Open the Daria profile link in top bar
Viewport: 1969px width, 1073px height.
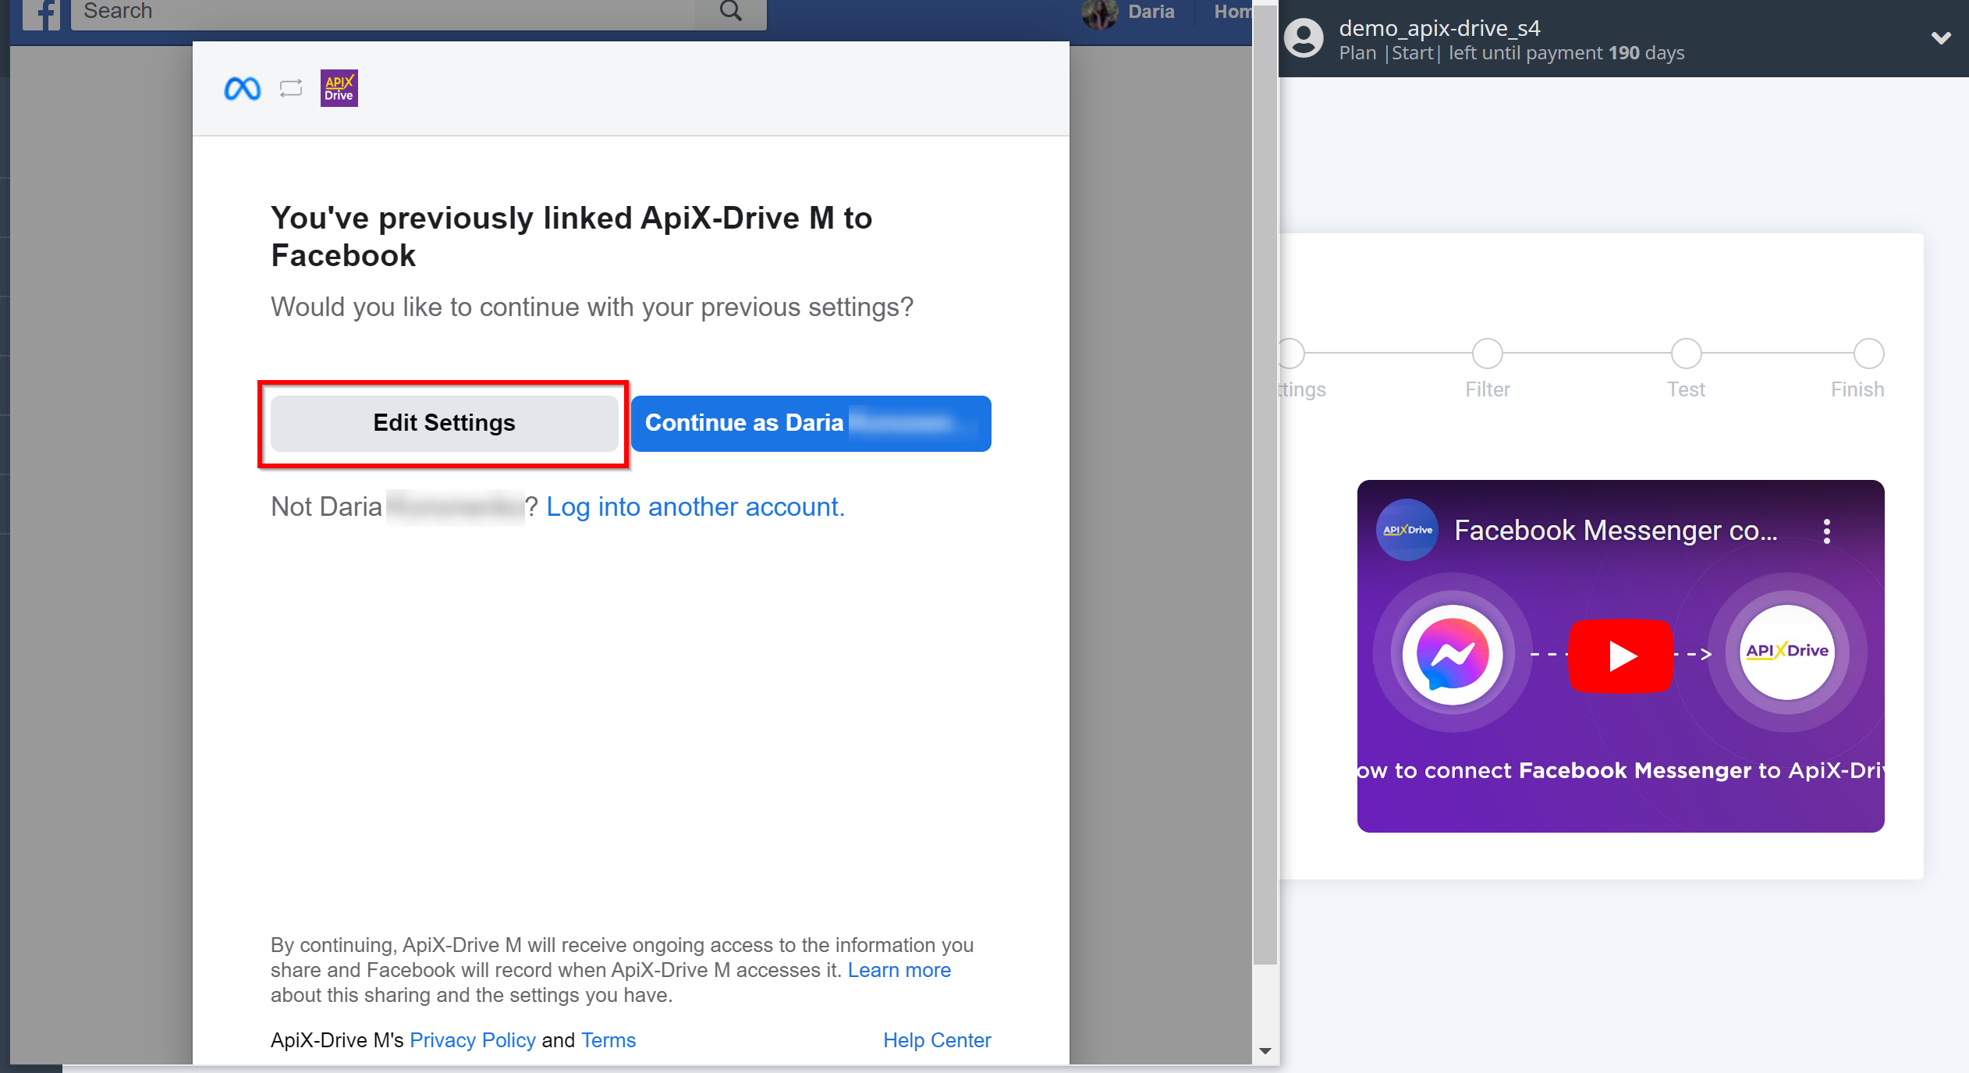pyautogui.click(x=1151, y=12)
